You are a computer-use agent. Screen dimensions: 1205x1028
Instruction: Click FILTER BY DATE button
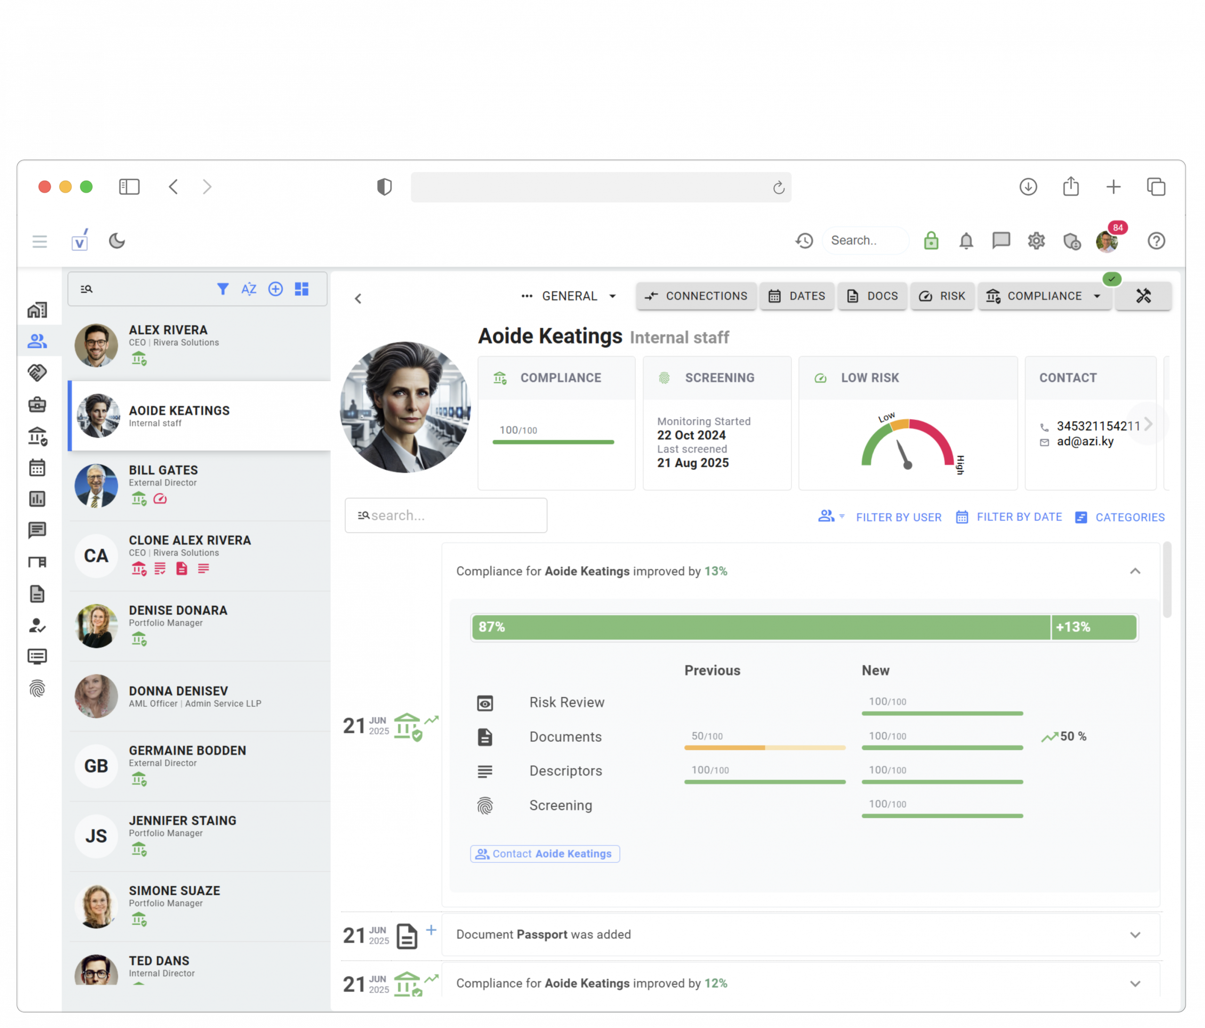click(1009, 517)
